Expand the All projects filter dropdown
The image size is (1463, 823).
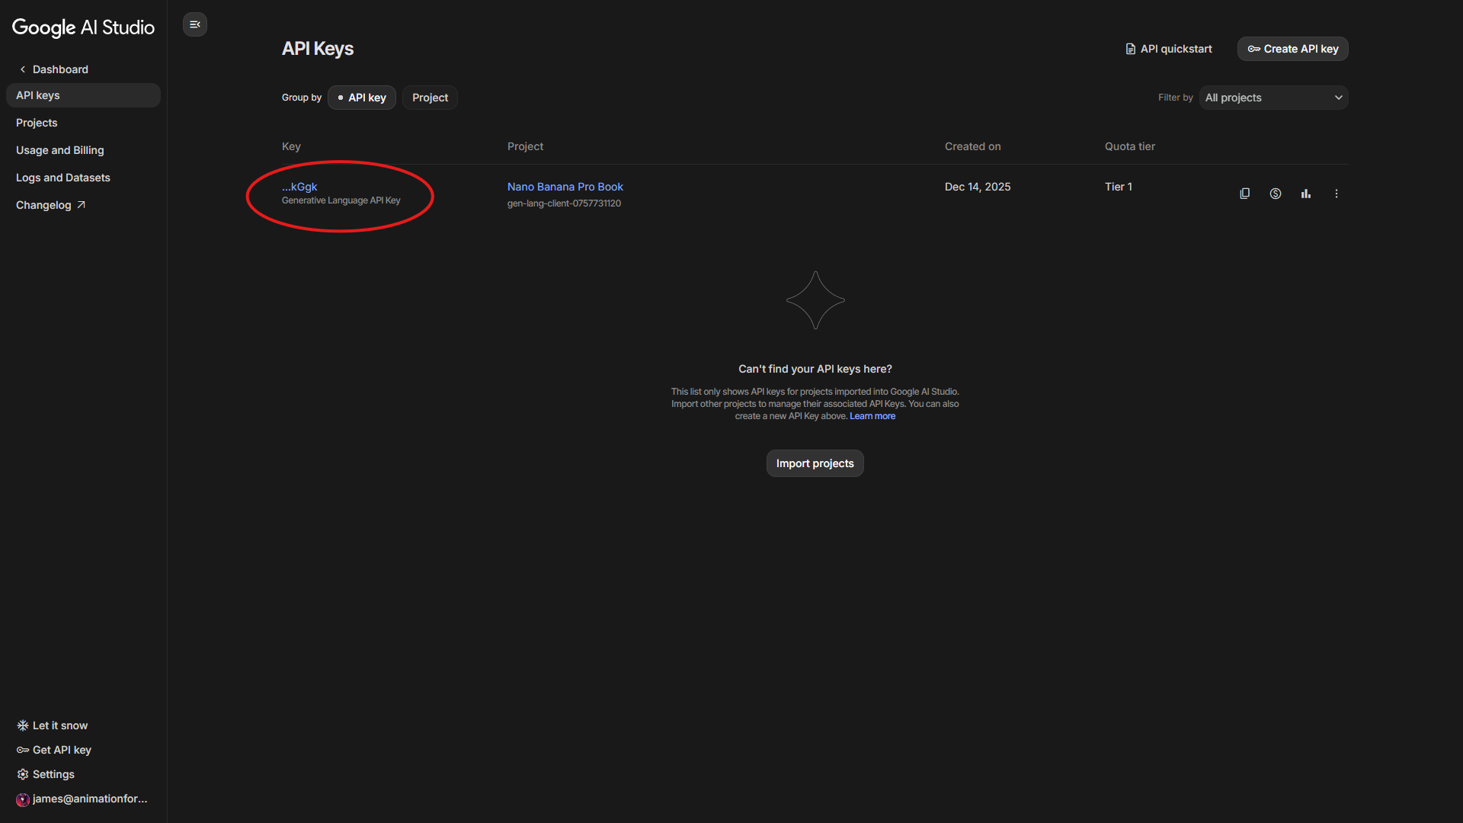point(1273,98)
